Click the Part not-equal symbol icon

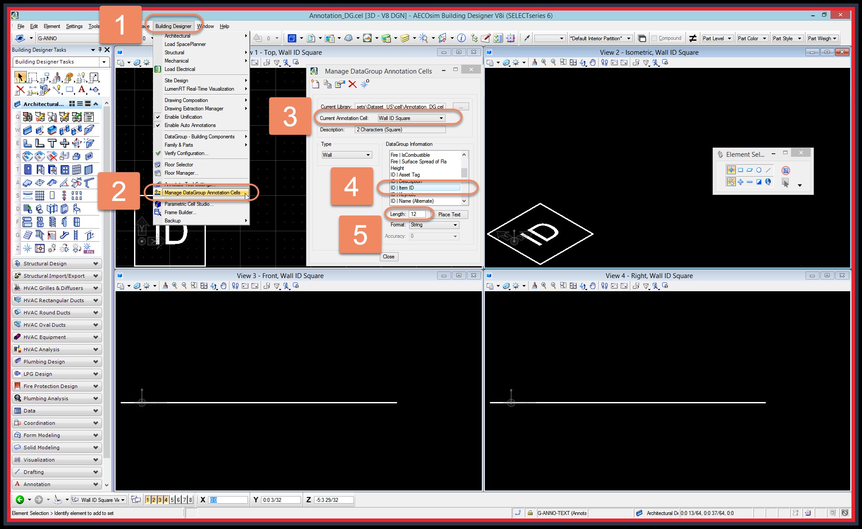click(x=693, y=38)
